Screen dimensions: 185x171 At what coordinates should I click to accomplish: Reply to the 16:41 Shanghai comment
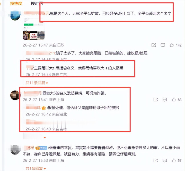(x=165, y=100)
